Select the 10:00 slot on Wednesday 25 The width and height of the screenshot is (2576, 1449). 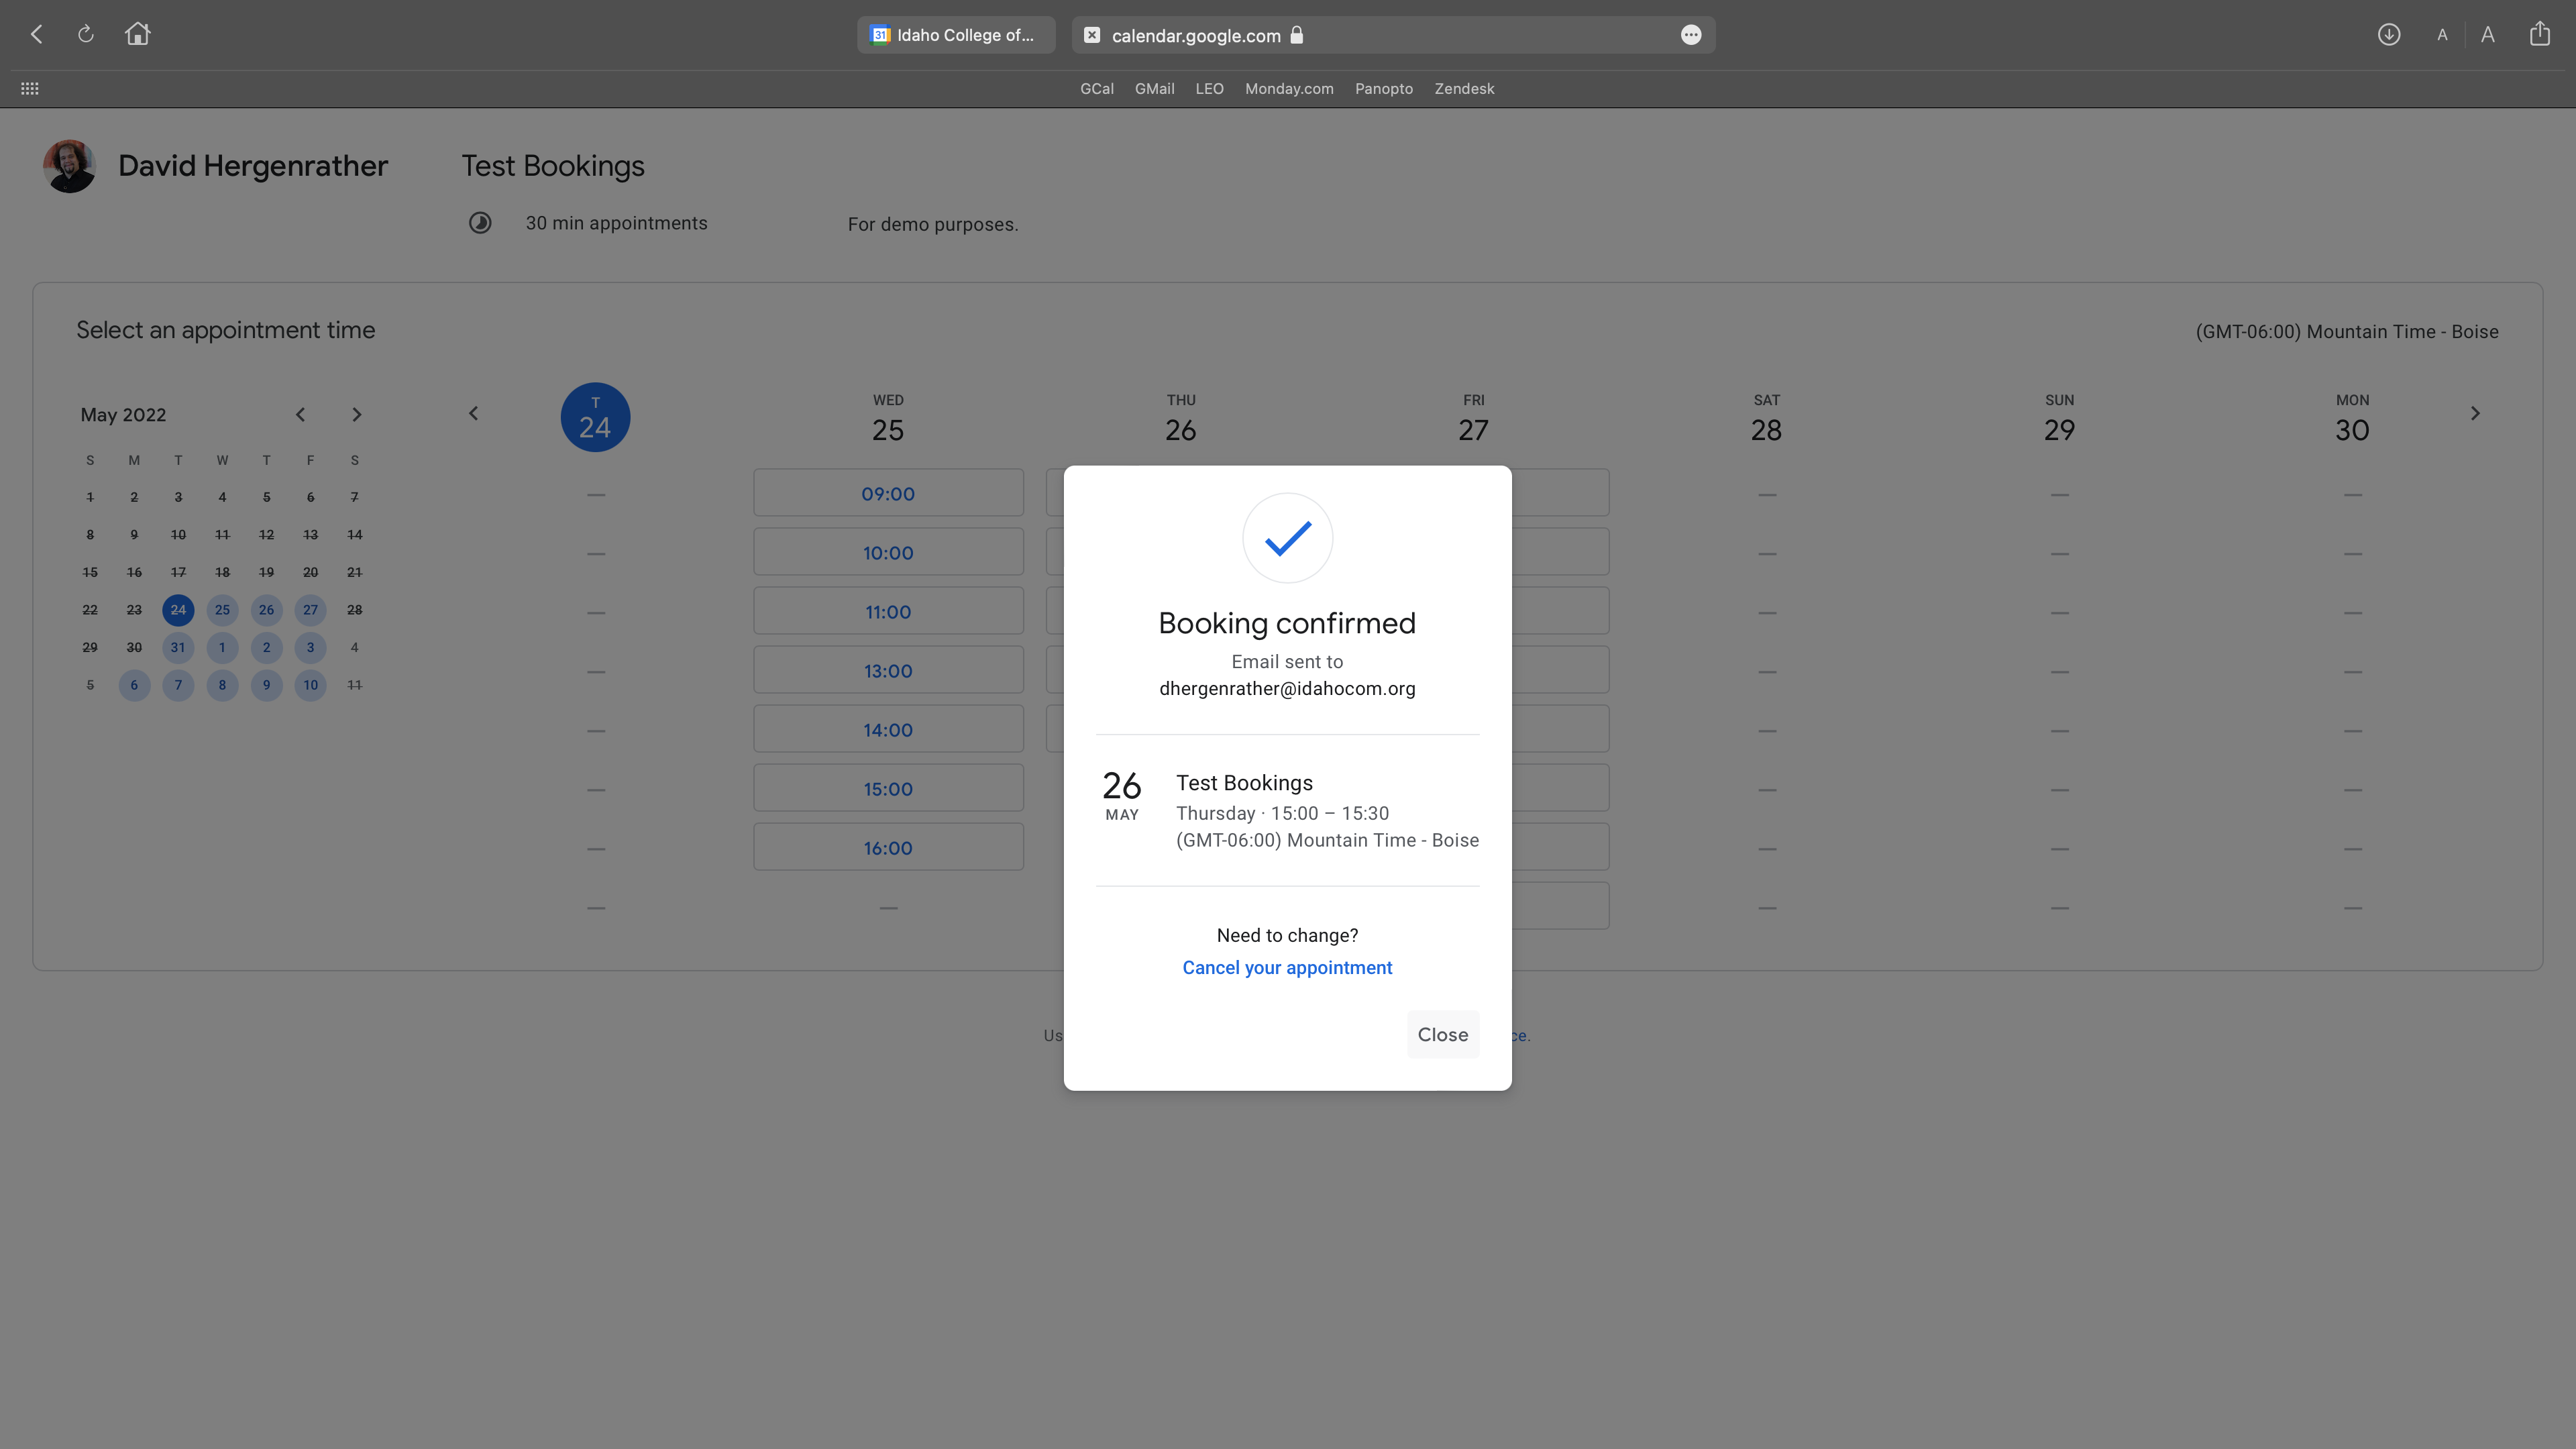click(888, 552)
